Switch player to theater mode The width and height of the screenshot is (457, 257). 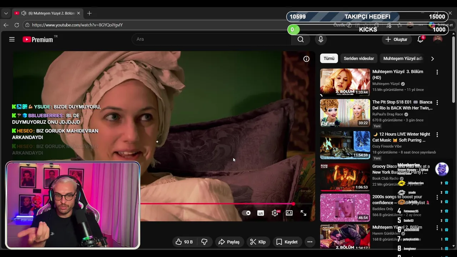pyautogui.click(x=289, y=213)
